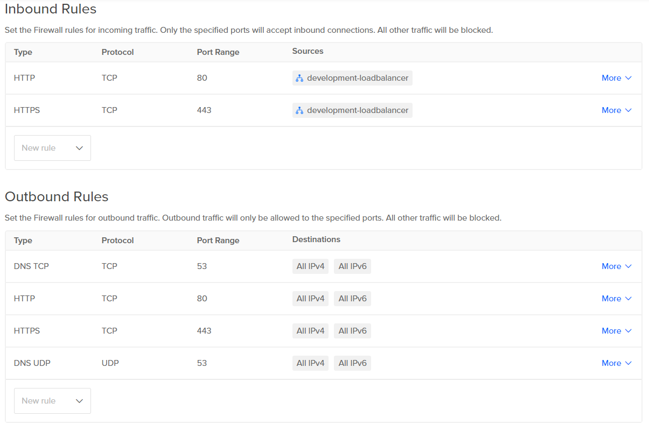
Task: Click the chevron beside More on DNS TCP rule
Action: click(x=630, y=266)
